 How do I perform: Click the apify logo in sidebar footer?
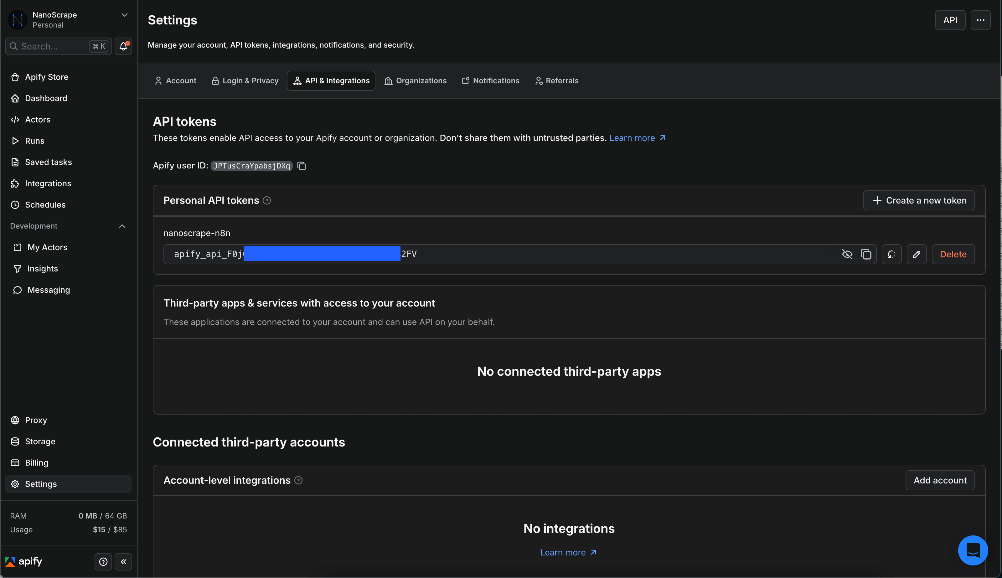coord(23,561)
